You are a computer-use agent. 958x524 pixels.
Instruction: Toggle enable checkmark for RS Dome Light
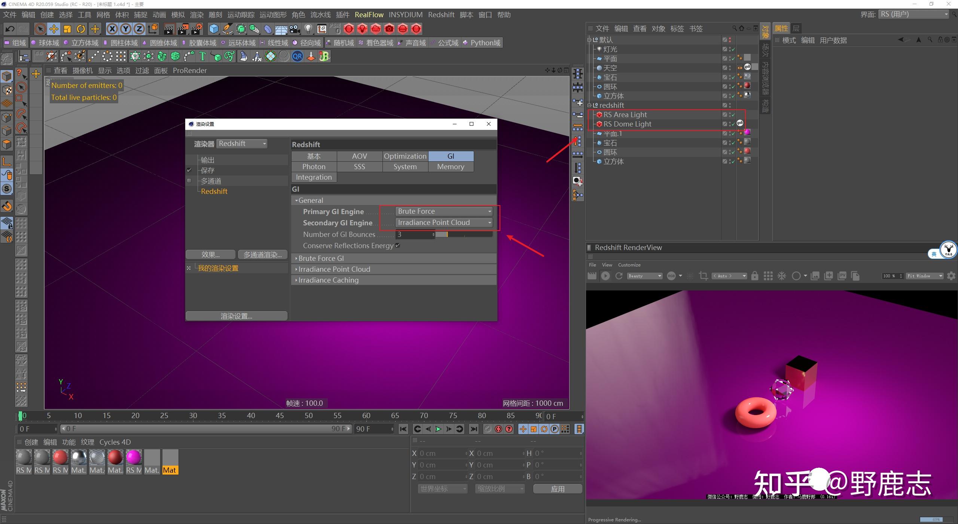pos(733,124)
